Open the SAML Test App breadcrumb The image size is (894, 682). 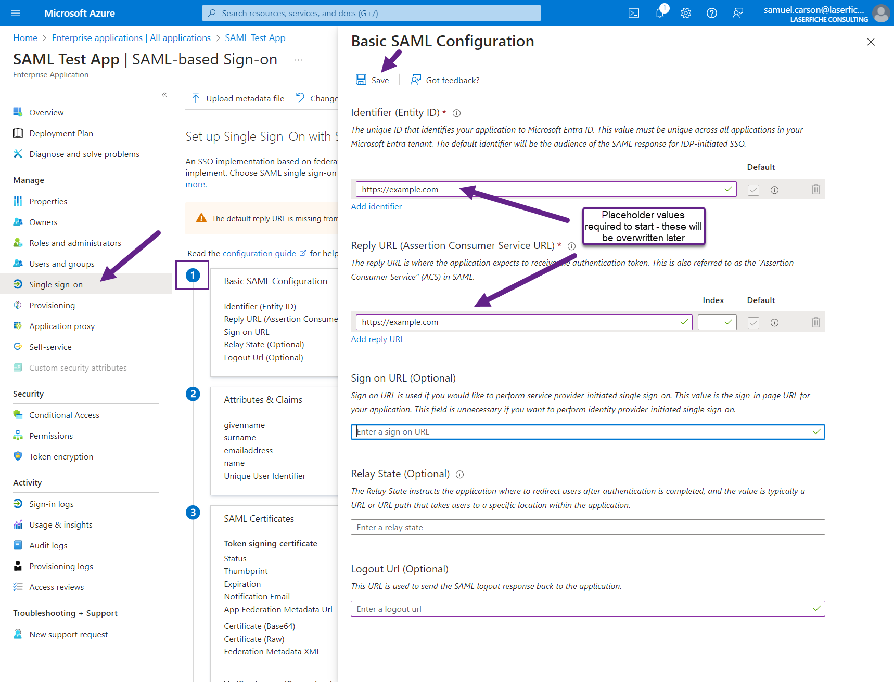(255, 38)
